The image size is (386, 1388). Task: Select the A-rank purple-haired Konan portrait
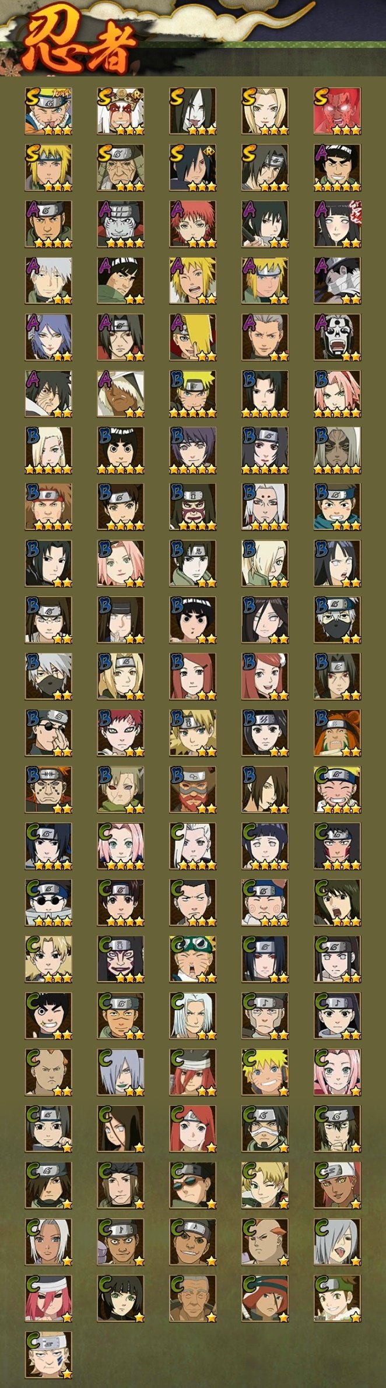(48, 338)
